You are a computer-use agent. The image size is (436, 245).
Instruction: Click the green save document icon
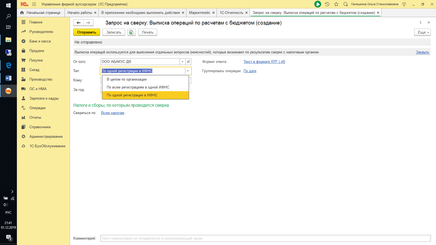[x=132, y=32]
